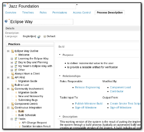
Task: Click the Community Involvement practice icon
Action: click(x=12, y=89)
